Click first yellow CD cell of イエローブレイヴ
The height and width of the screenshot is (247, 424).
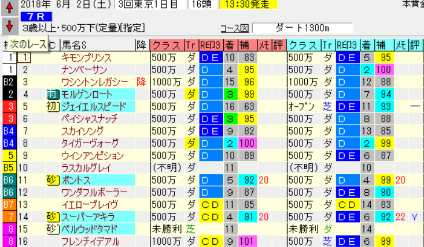coord(211,205)
